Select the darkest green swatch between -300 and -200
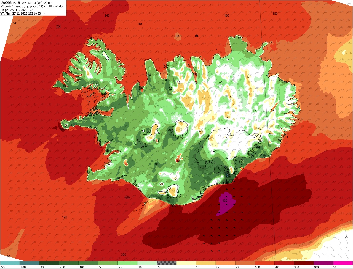The height and width of the screenshot is (269, 353). pos(49,263)
